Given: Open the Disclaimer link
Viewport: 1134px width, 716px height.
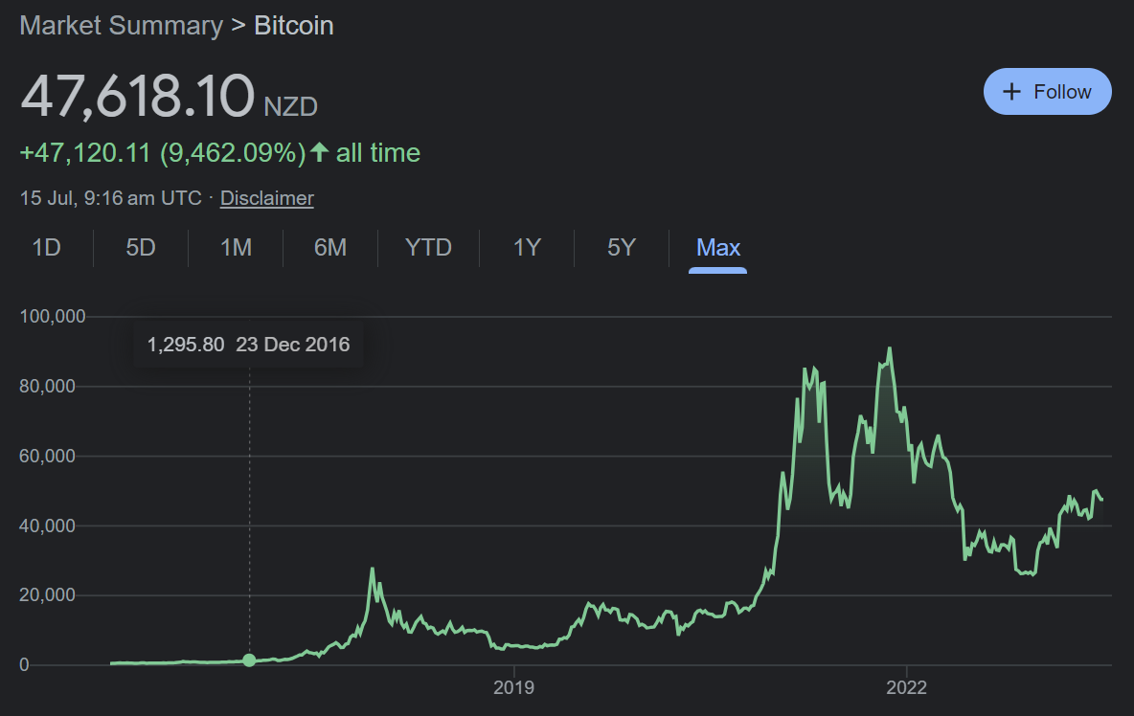Looking at the screenshot, I should [x=267, y=198].
